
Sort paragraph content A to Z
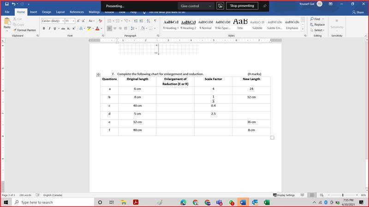[x=148, y=21]
